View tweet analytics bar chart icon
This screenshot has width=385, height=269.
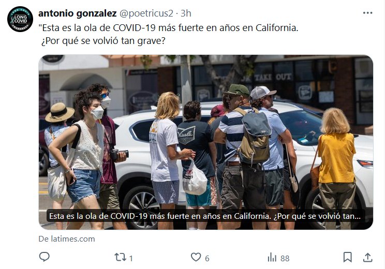tap(272, 258)
